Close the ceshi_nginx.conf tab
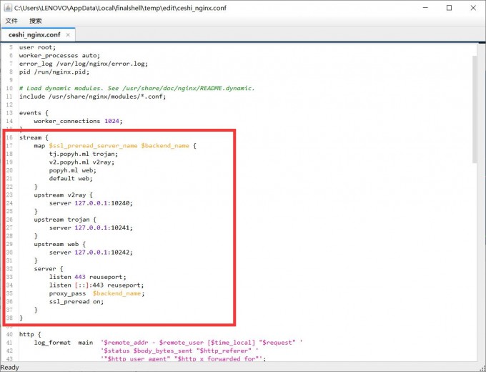Screen dimensions: 486x372 [68, 35]
